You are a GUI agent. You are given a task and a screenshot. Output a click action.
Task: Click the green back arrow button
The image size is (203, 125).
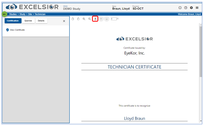4,14
